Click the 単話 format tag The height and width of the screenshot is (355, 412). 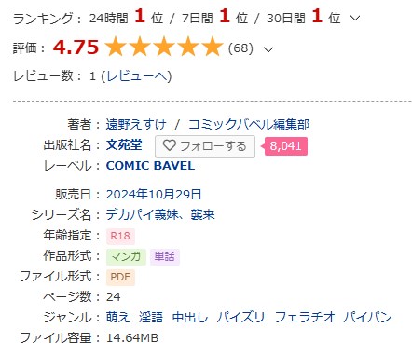(x=165, y=256)
